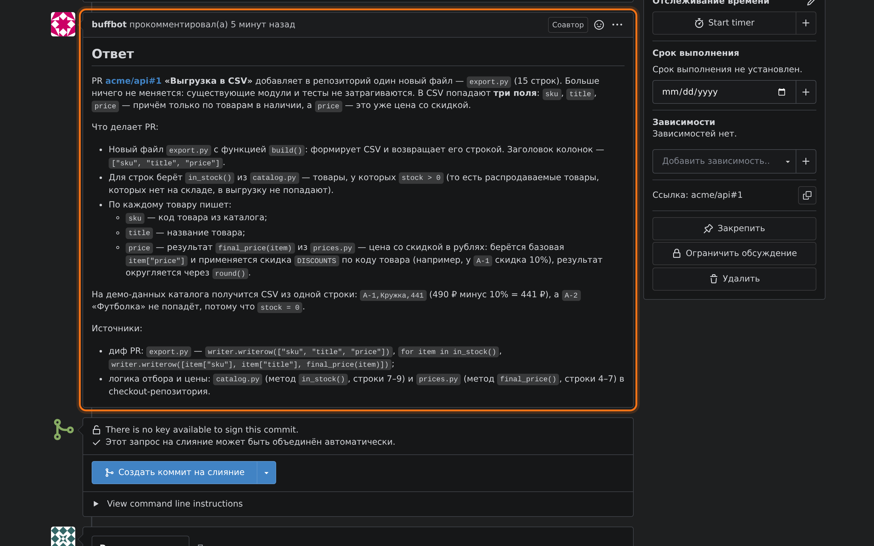Save due date with the plus button
Screen dimensions: 874x546
point(806,92)
